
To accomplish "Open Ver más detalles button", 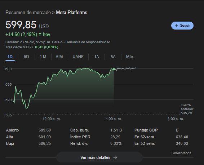I will tap(99, 157).
